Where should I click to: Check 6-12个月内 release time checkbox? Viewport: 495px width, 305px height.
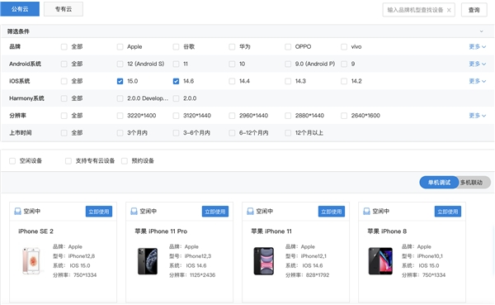(232, 133)
